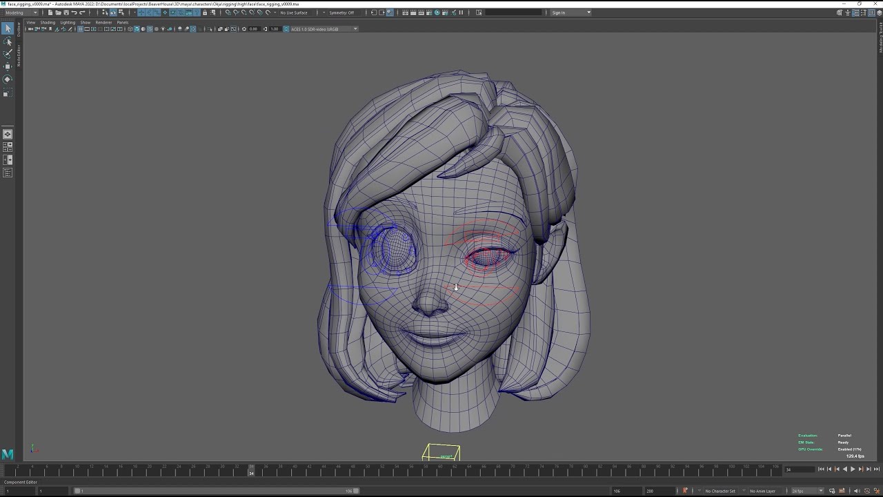Click the time slider at frame 34
883x497 pixels.
tap(251, 469)
